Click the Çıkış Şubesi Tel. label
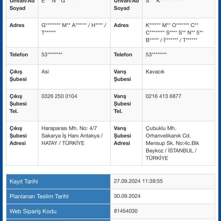This screenshot has width=221, height=221. (x=18, y=104)
